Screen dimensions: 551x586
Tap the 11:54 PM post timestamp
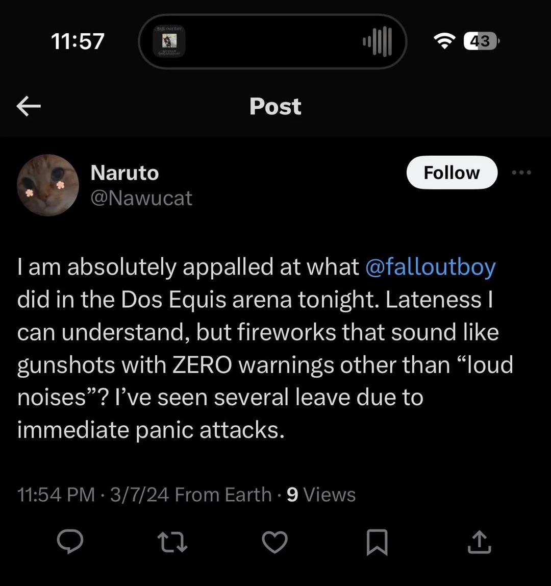click(56, 495)
